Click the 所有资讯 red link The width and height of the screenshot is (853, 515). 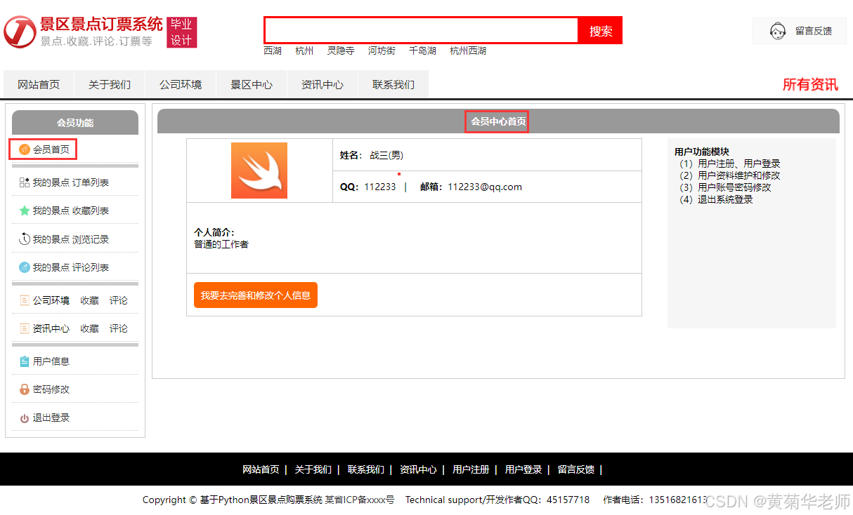pyautogui.click(x=810, y=85)
